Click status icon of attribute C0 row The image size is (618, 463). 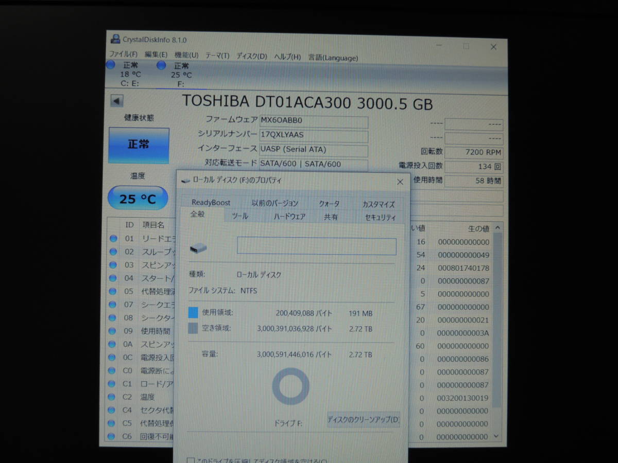[x=112, y=370]
